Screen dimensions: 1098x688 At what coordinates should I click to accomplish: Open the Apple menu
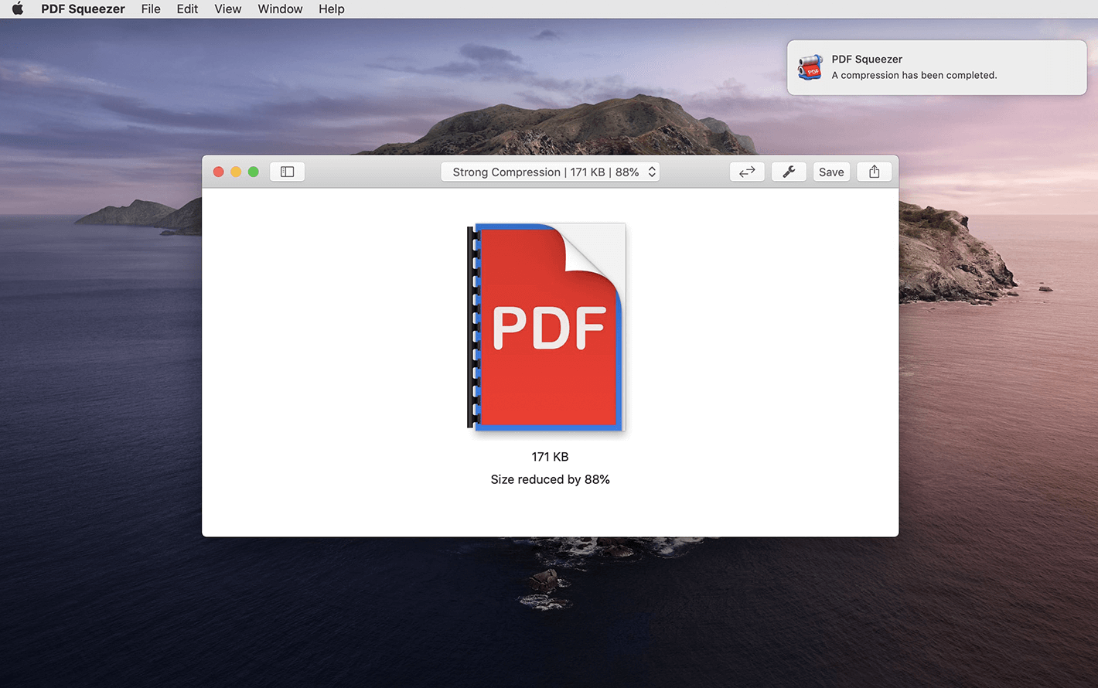point(17,9)
